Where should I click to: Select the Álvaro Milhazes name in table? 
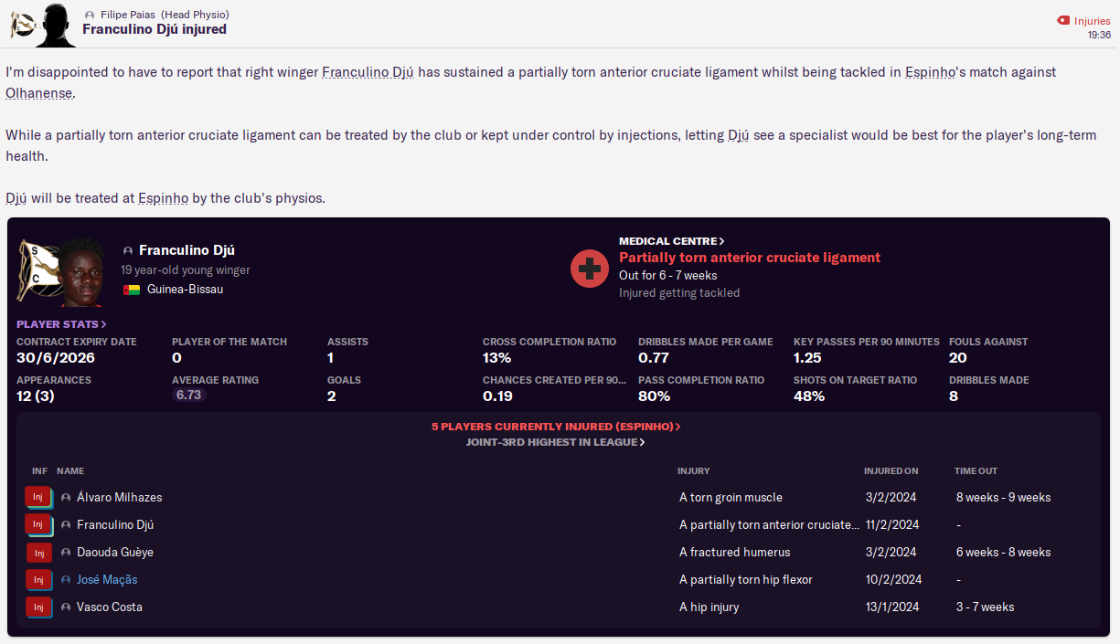(x=119, y=498)
